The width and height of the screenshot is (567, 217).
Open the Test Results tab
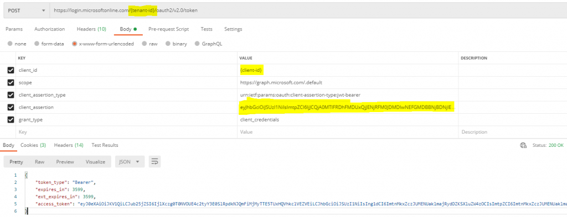105,145
